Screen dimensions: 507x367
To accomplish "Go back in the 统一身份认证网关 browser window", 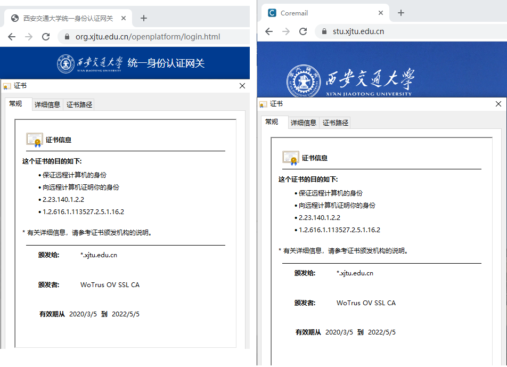I will (12, 37).
